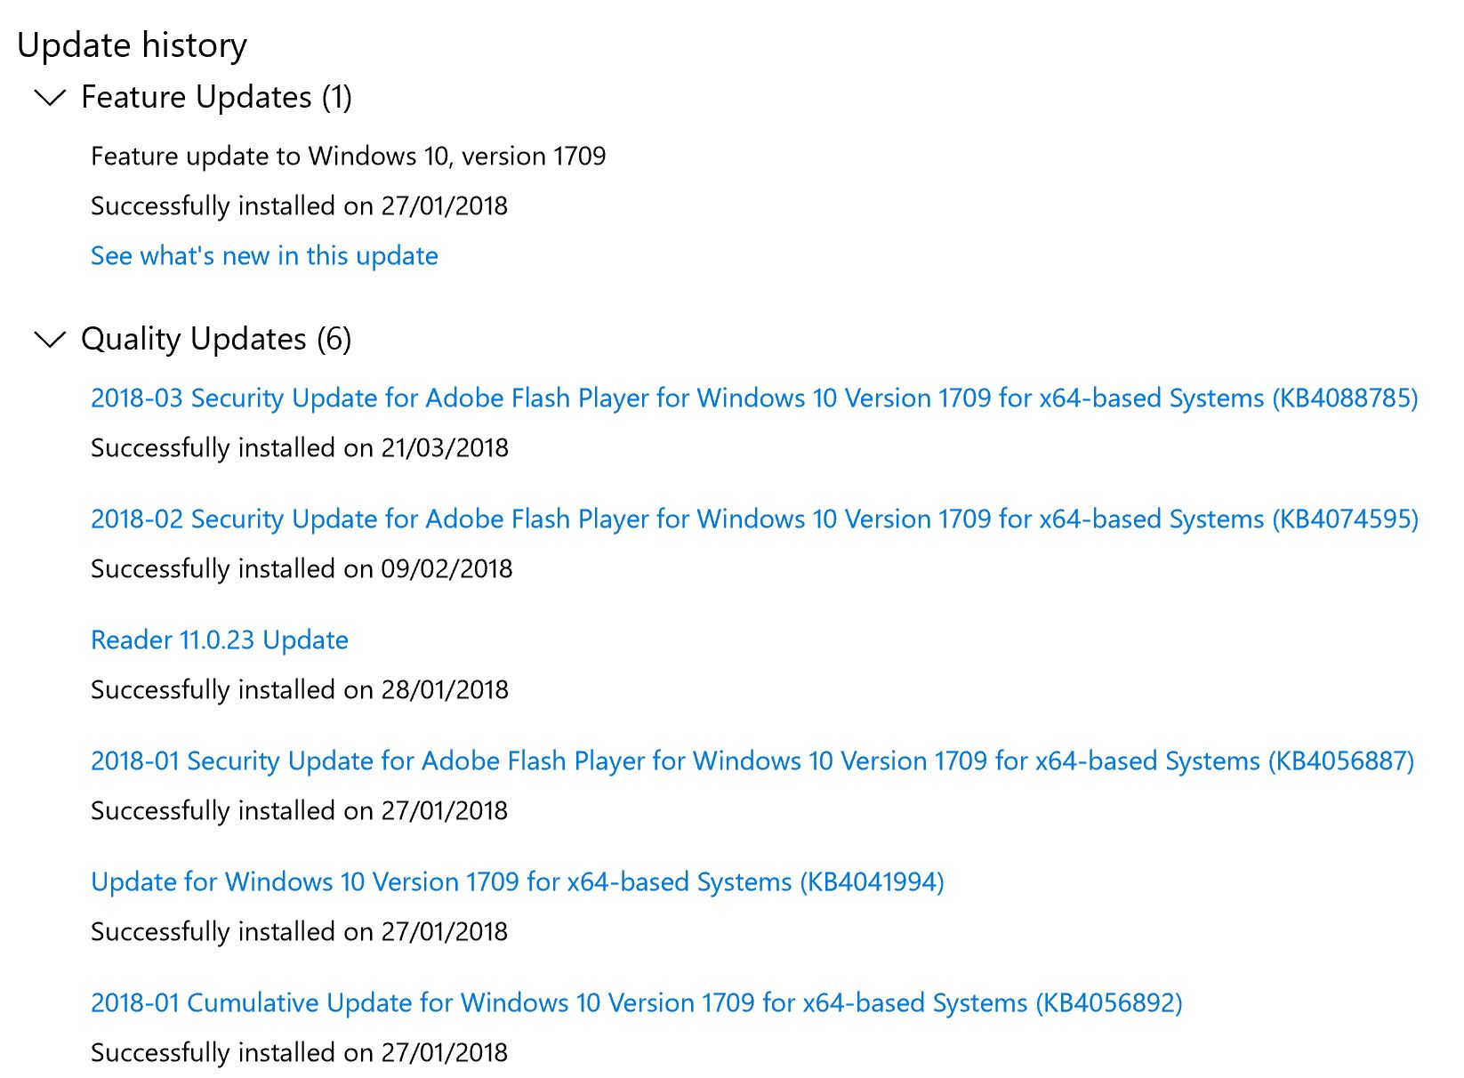Open the KB4041994 Windows 10 update link
Screen dimensions: 1464x1078
coord(517,881)
